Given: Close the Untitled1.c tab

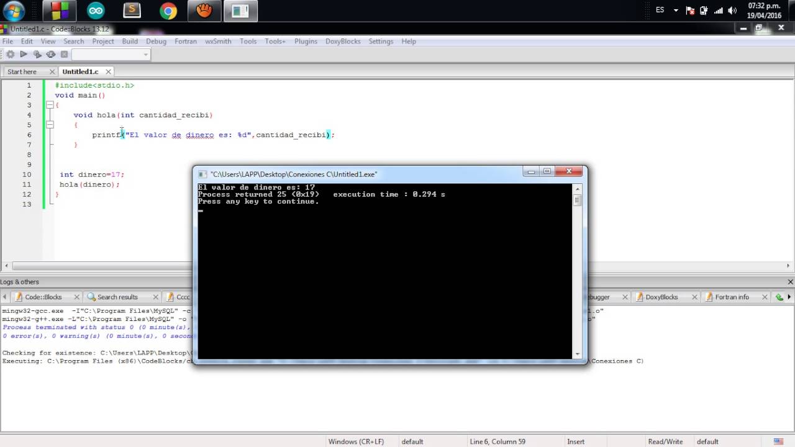Looking at the screenshot, I should coord(108,72).
